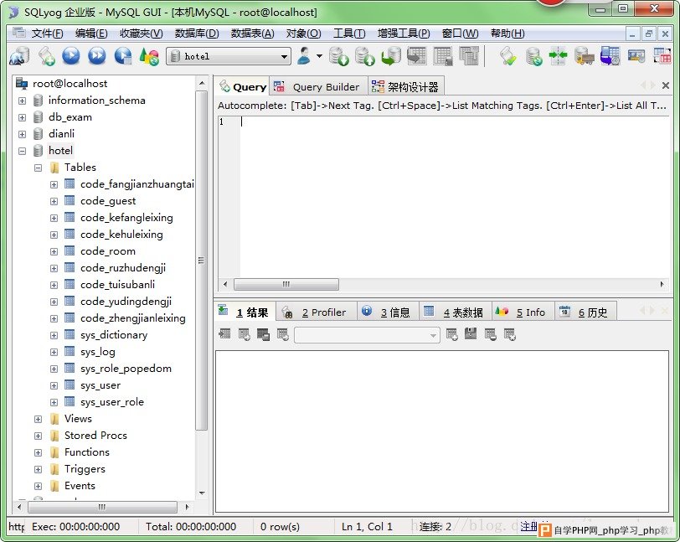
Task: Click the Tables folder icon
Action: pyautogui.click(x=54, y=168)
